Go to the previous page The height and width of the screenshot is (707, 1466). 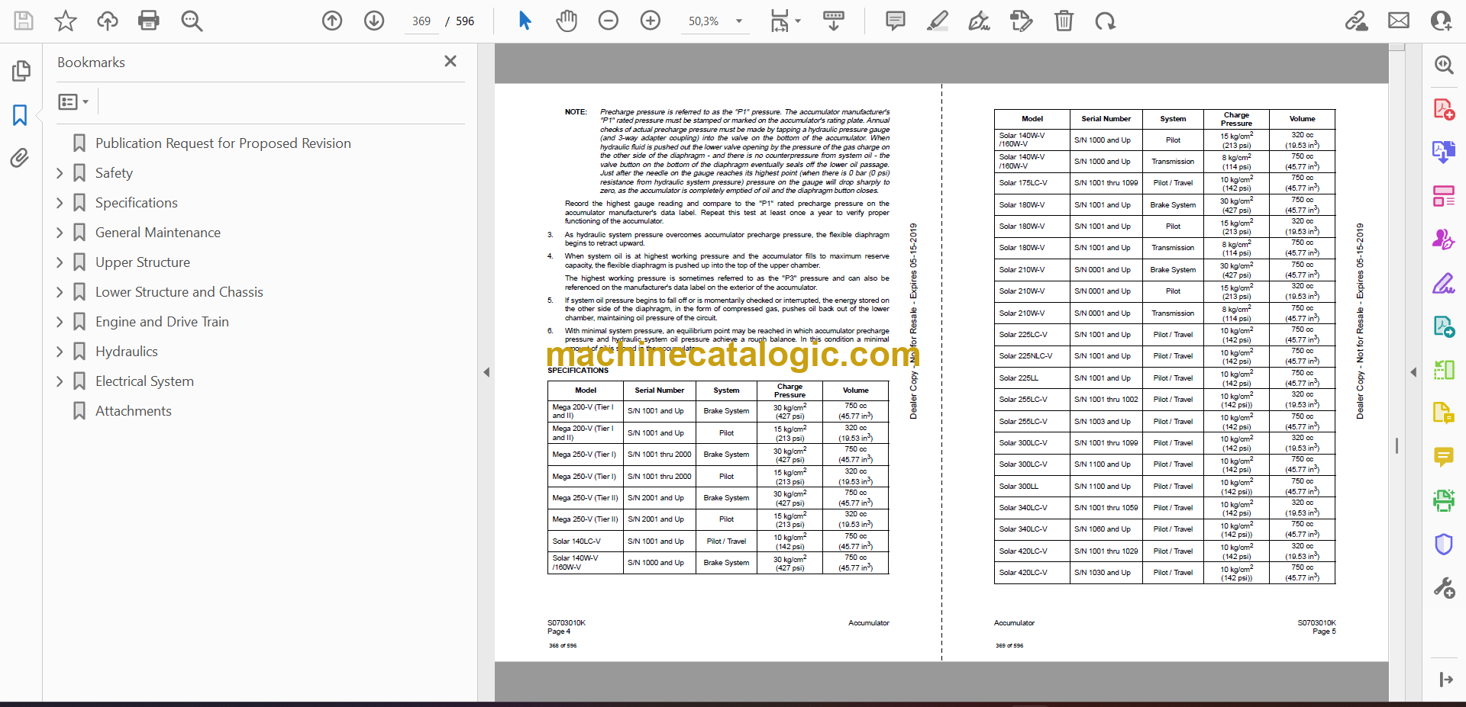[x=332, y=21]
